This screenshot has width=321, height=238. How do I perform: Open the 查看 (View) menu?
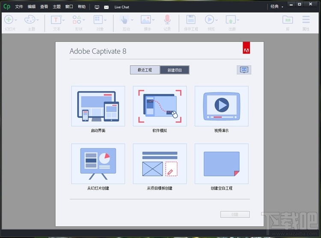(x=44, y=7)
